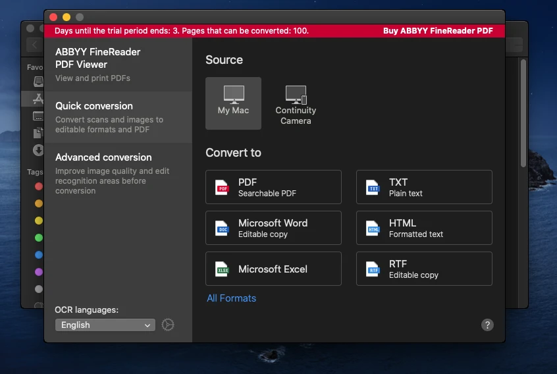Convert to RTF editable copy
Image resolution: width=557 pixels, height=374 pixels.
click(x=424, y=269)
